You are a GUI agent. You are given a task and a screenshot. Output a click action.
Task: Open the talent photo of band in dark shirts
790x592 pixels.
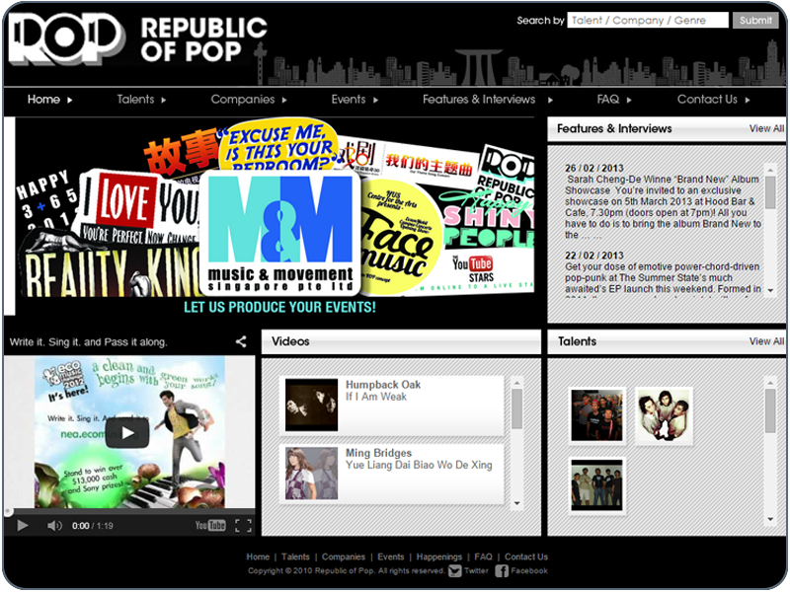pos(597,415)
